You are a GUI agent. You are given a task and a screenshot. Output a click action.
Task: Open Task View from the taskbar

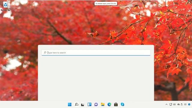coord(83,105)
